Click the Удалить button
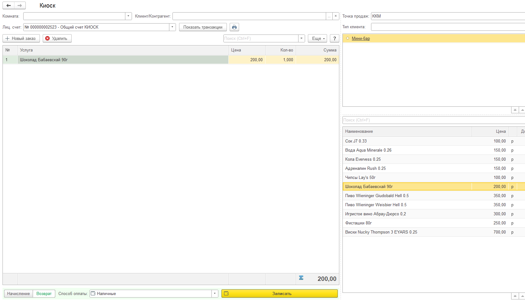The width and height of the screenshot is (525, 301). coord(57,38)
